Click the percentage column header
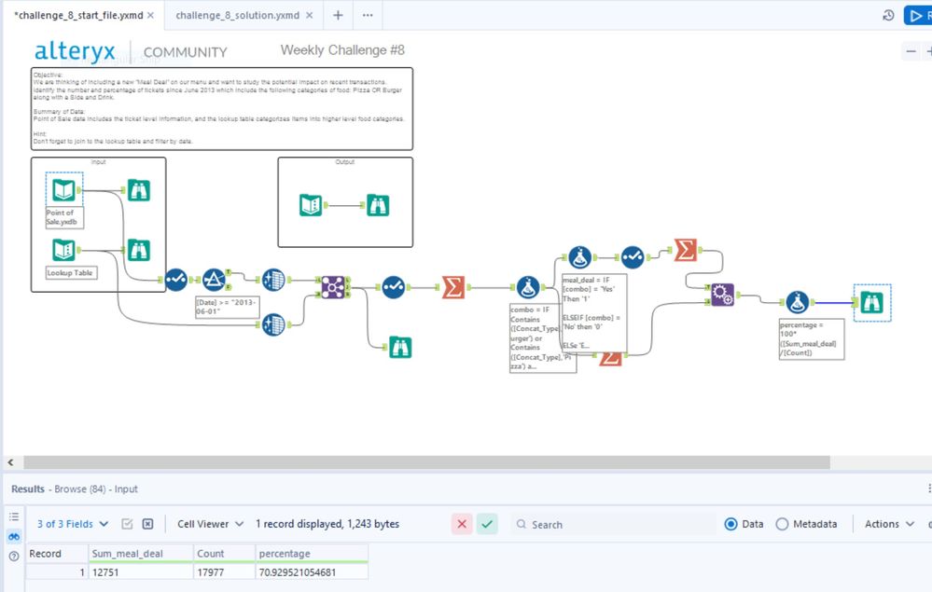Image resolution: width=932 pixels, height=592 pixels. [x=312, y=554]
